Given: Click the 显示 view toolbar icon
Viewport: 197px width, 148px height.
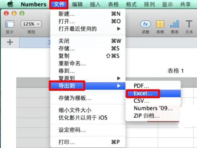Looking at the screenshot, I should pyautogui.click(x=10, y=24).
